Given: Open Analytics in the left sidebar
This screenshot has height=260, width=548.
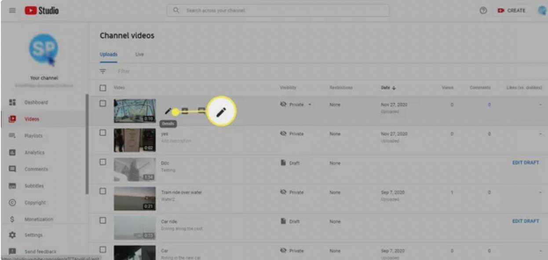Looking at the screenshot, I should tap(34, 152).
